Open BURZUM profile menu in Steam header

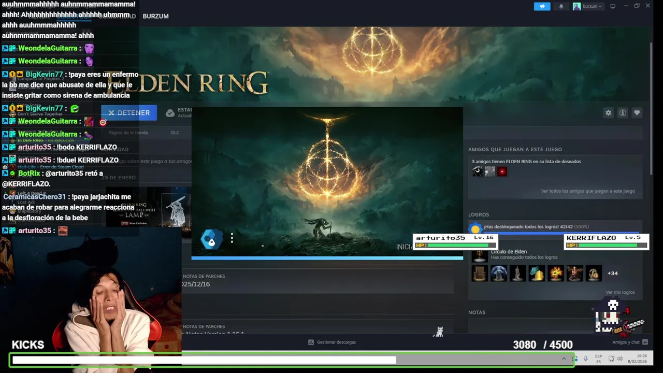click(155, 16)
